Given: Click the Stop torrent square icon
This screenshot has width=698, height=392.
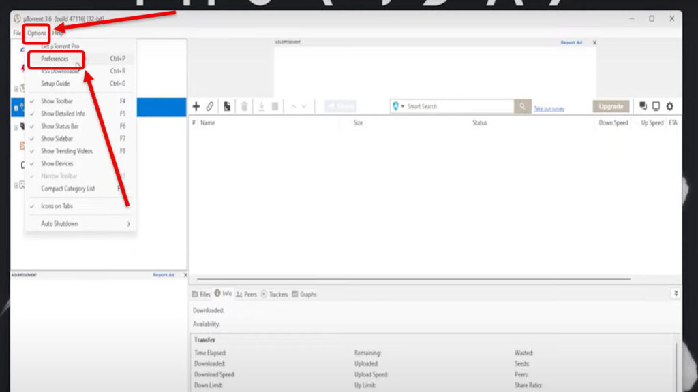Looking at the screenshot, I should click(275, 106).
